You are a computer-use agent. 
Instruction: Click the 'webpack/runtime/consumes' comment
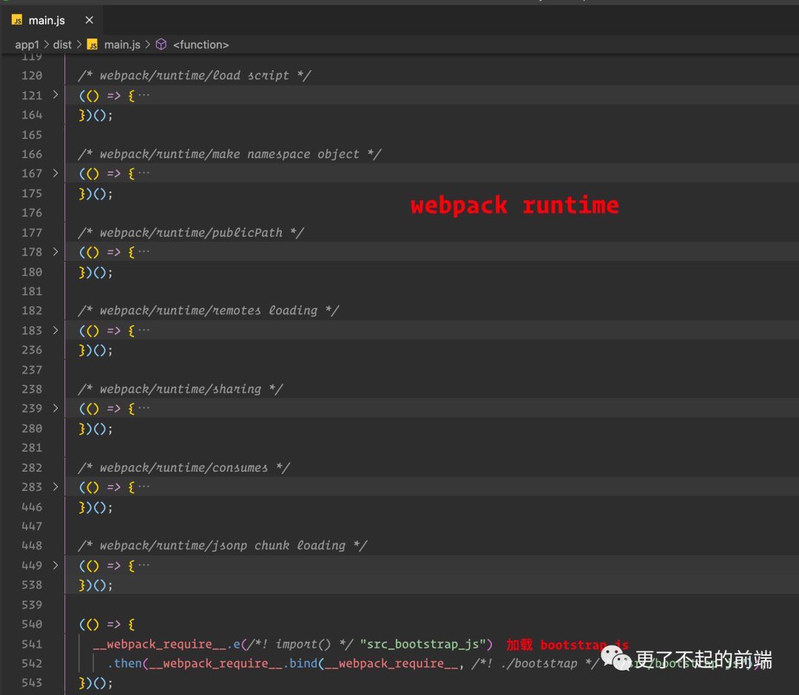[184, 467]
